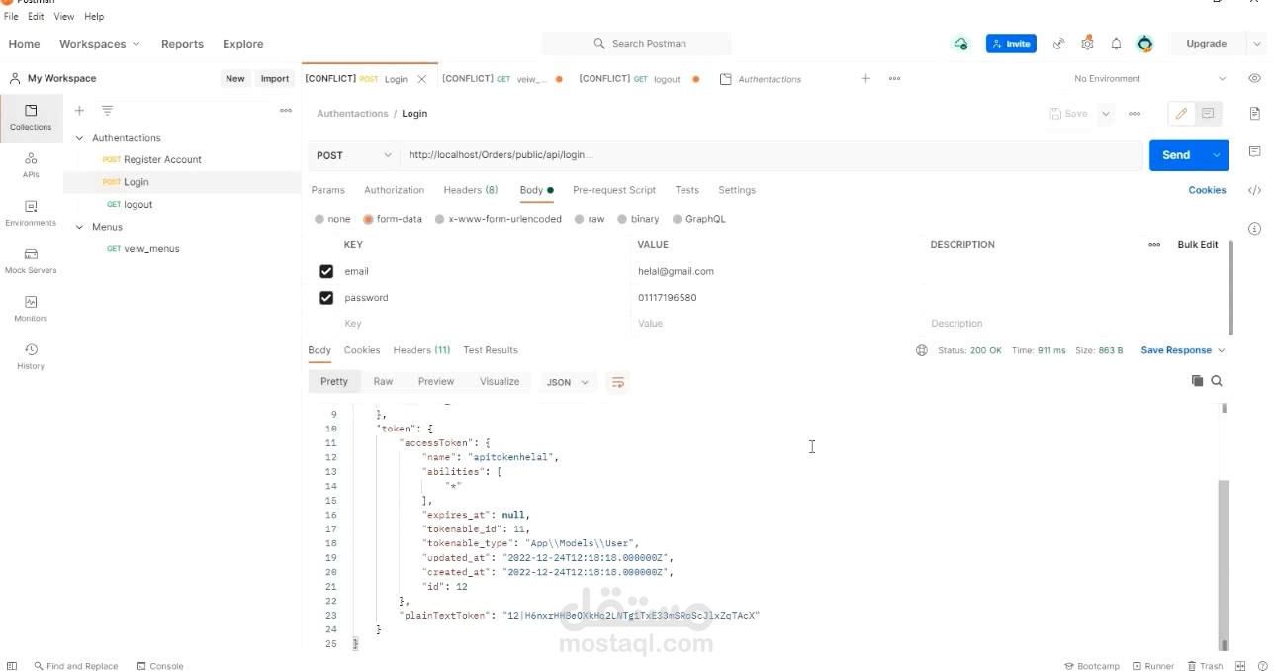Select the none body type radio
This screenshot has width=1274, height=671.
[319, 219]
